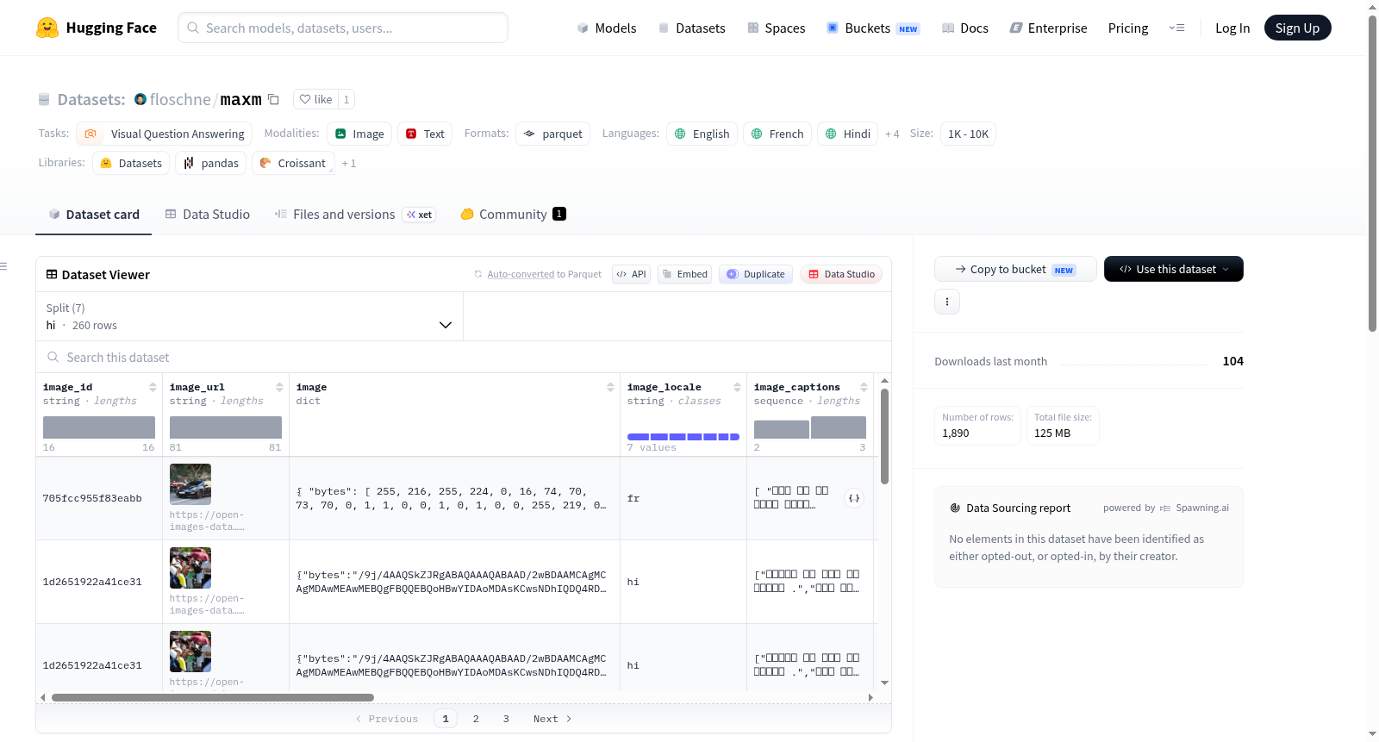The height and width of the screenshot is (742, 1379).
Task: Go to Datasets in top navigation
Action: pyautogui.click(x=691, y=28)
